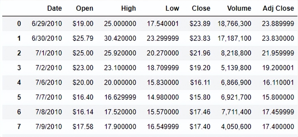Click the Close column header

point(201,8)
